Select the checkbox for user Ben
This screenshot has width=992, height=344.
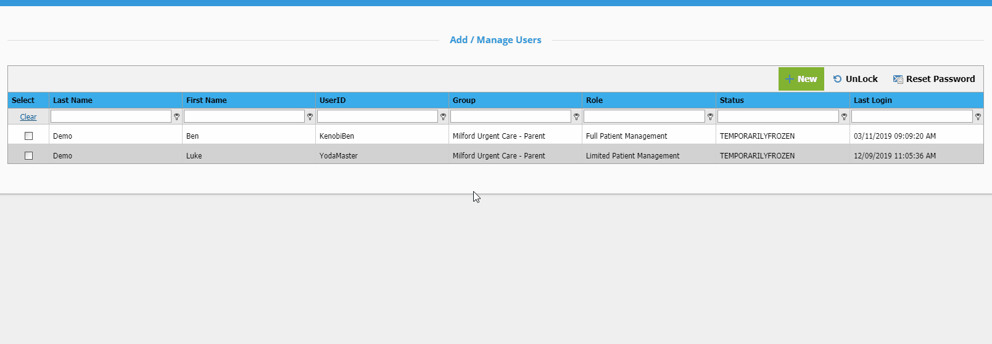click(x=28, y=136)
